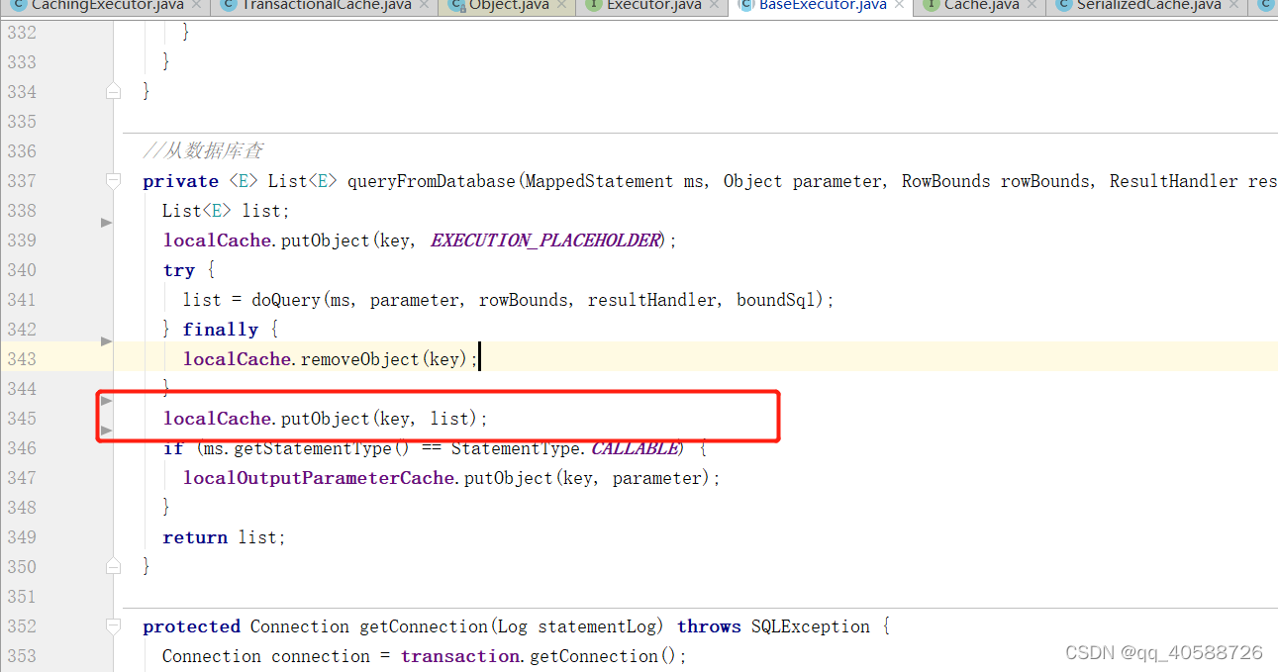The width and height of the screenshot is (1278, 672).
Task: Click the 'throws' keyword on line 352
Action: click(x=709, y=626)
